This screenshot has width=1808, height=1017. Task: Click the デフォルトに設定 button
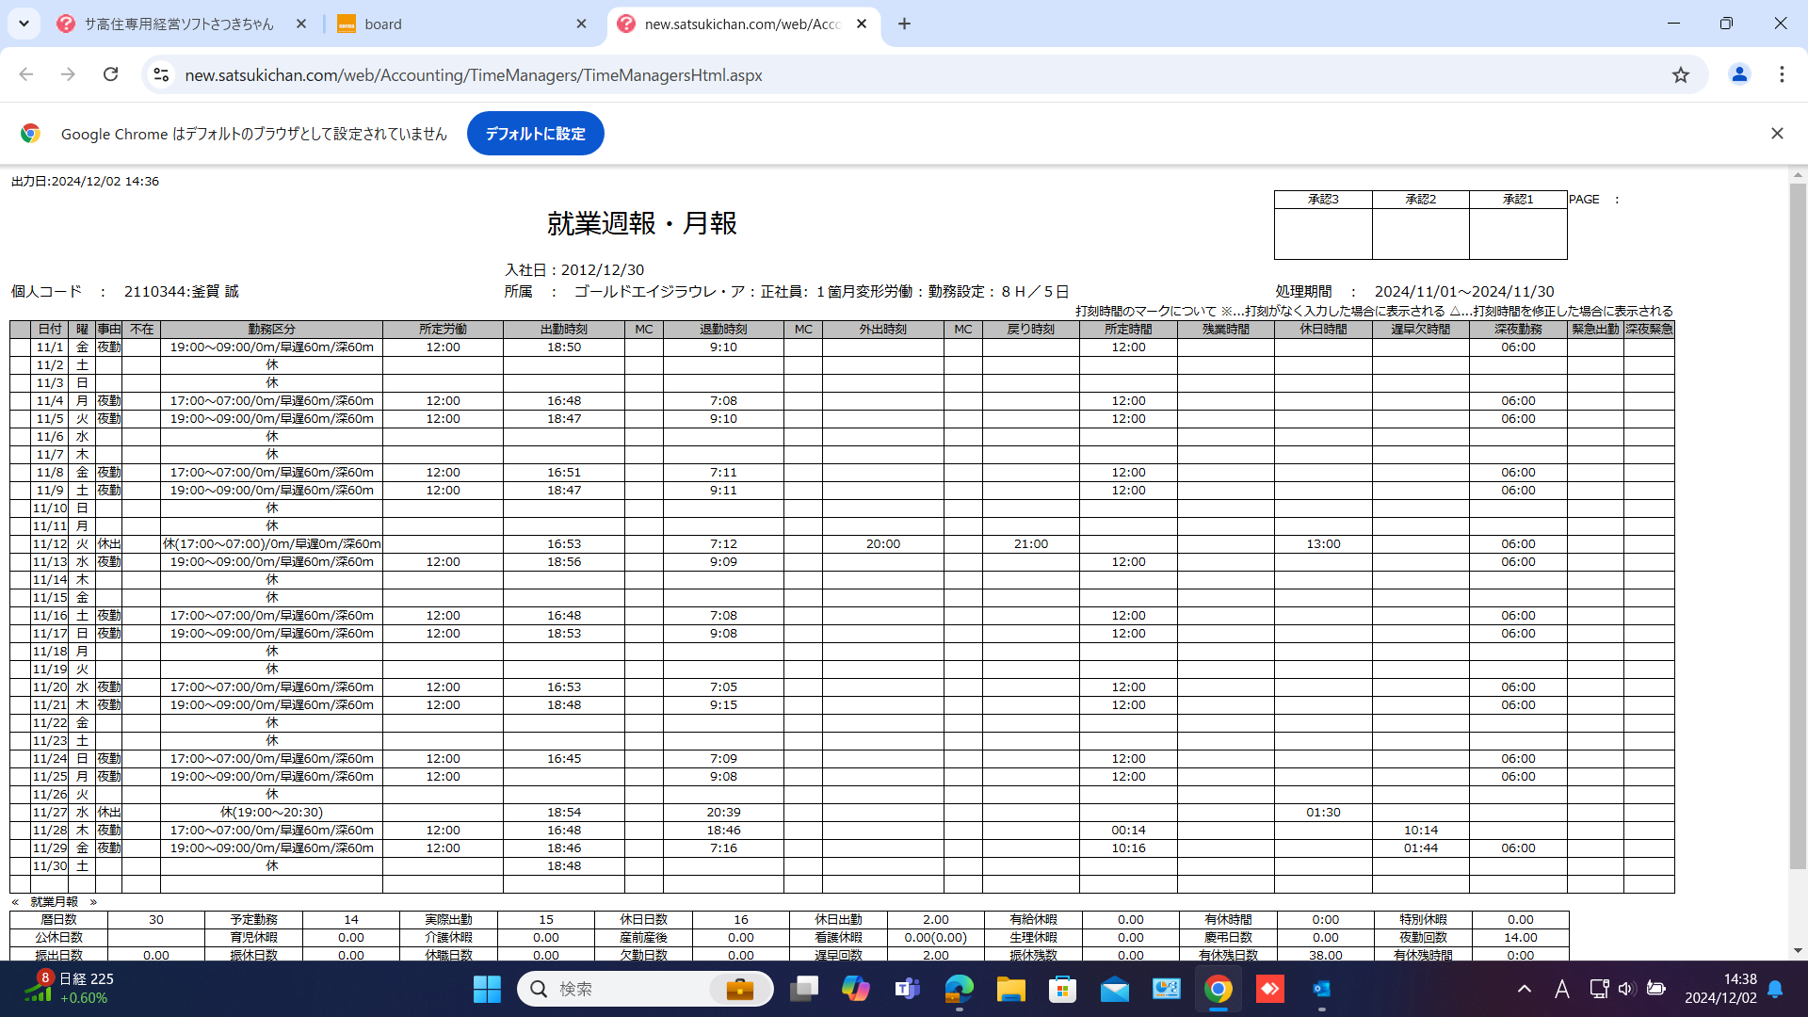[535, 134]
